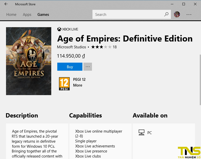Select the Games tab
This screenshot has height=159, width=201.
(43, 15)
